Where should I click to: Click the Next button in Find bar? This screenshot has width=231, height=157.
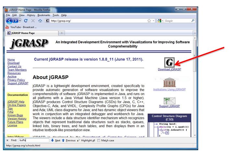tap(55, 140)
